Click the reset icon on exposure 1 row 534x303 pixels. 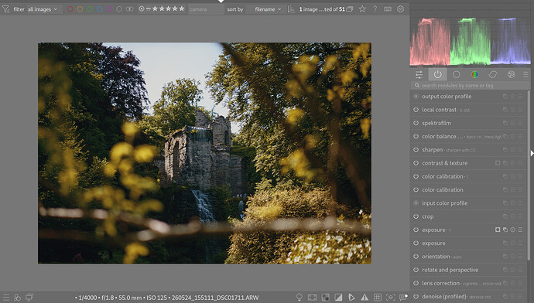[513, 230]
